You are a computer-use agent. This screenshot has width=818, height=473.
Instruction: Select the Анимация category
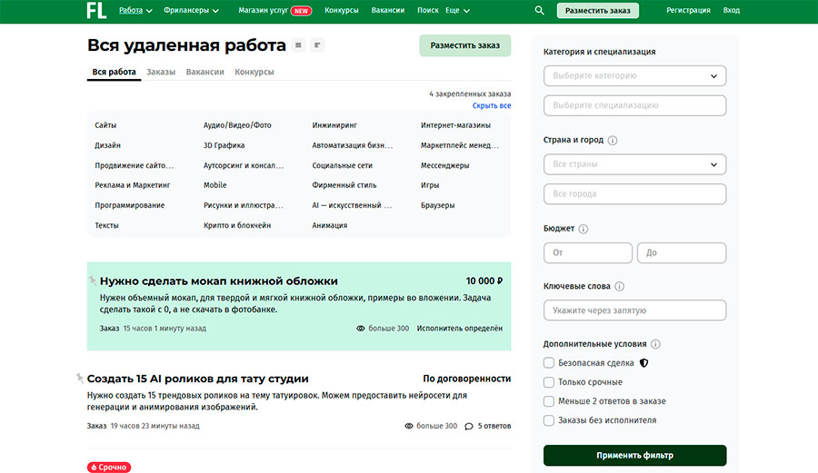tap(330, 225)
